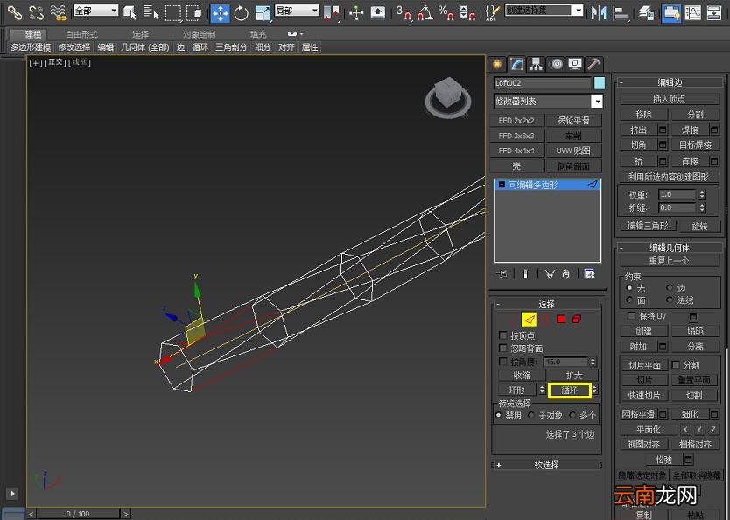
Task: Activate the Select and Move tool
Action: point(220,13)
